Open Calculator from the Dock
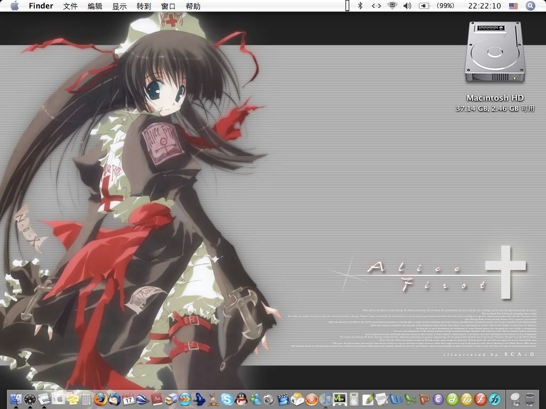This screenshot has width=546, height=409. click(x=86, y=399)
